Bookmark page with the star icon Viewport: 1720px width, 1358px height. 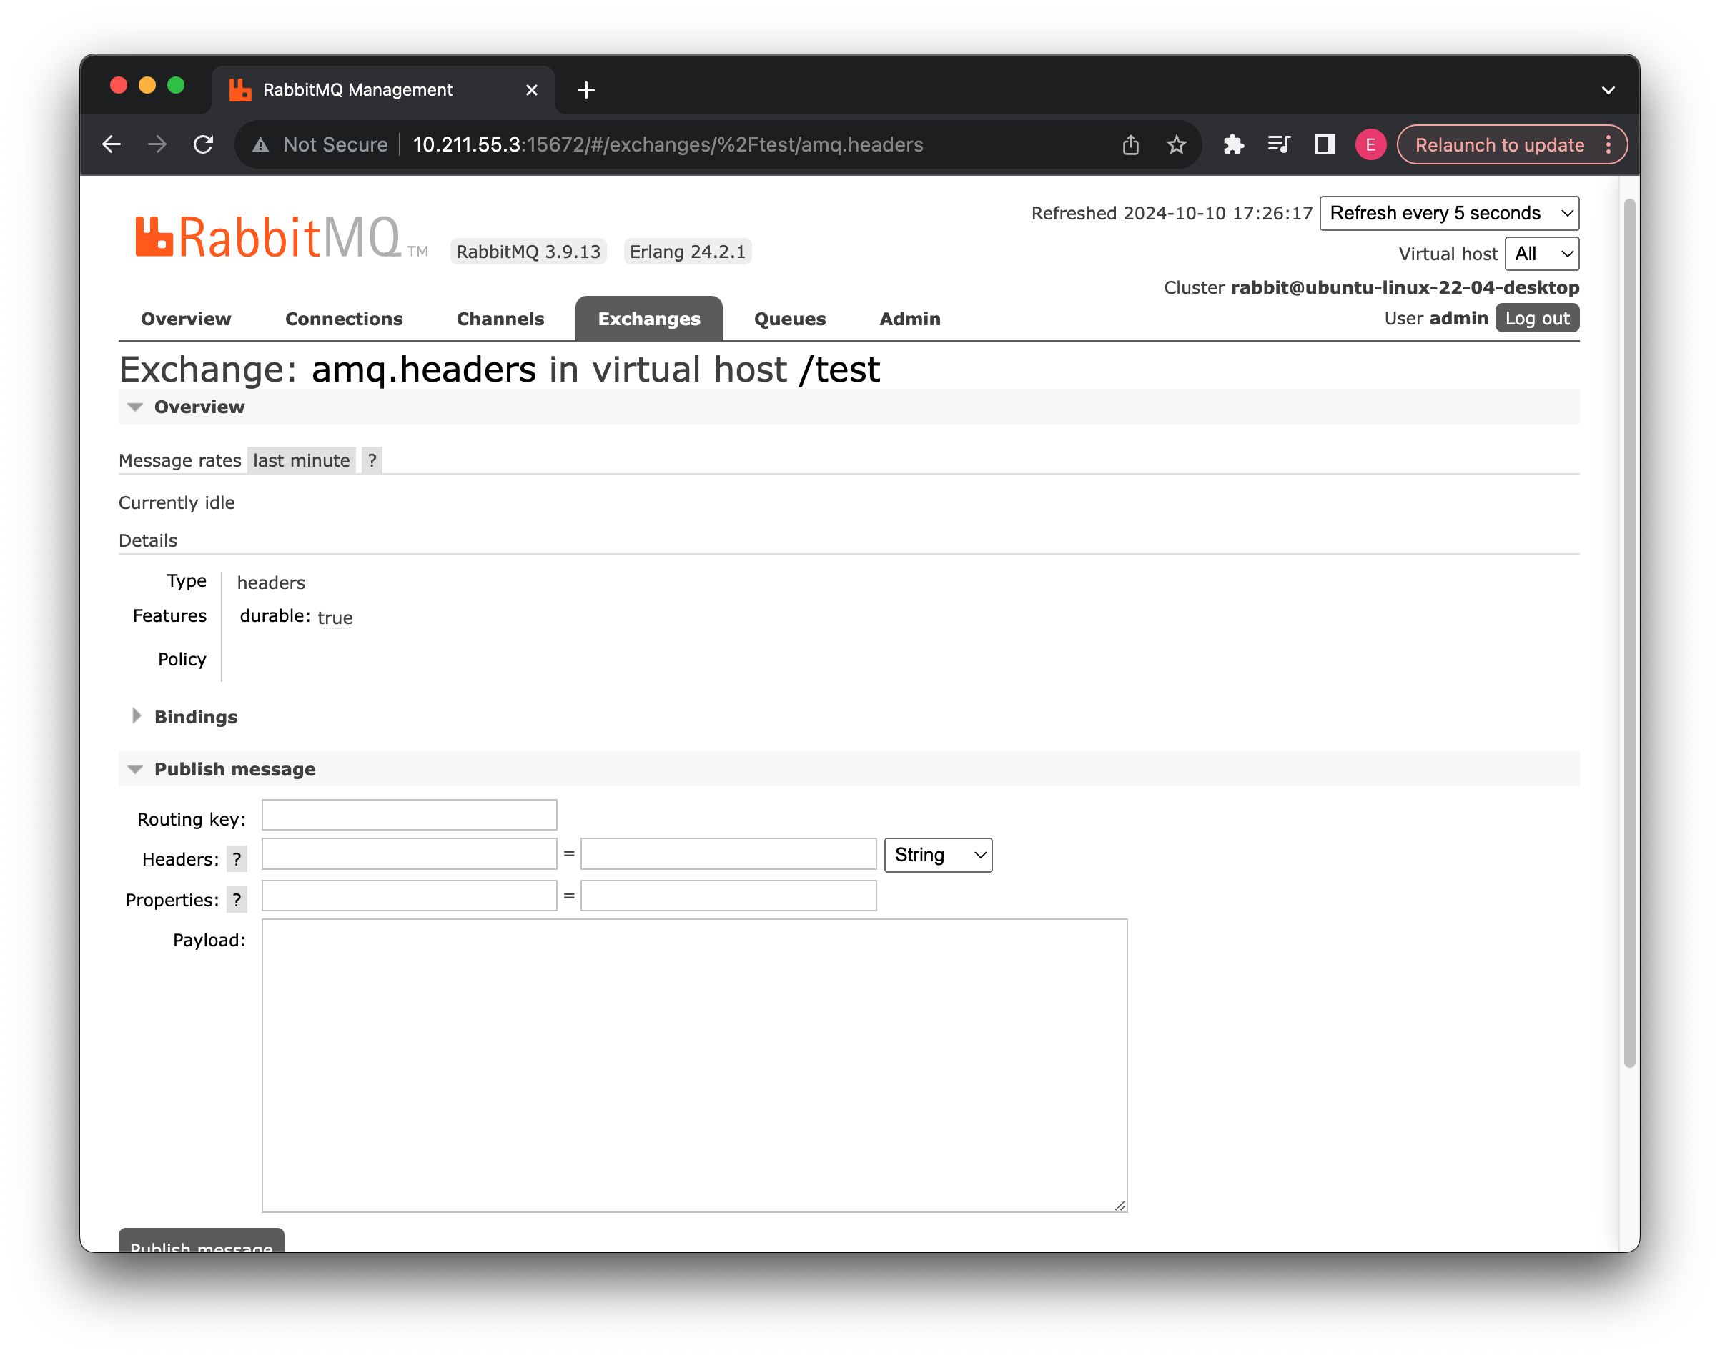coord(1176,144)
